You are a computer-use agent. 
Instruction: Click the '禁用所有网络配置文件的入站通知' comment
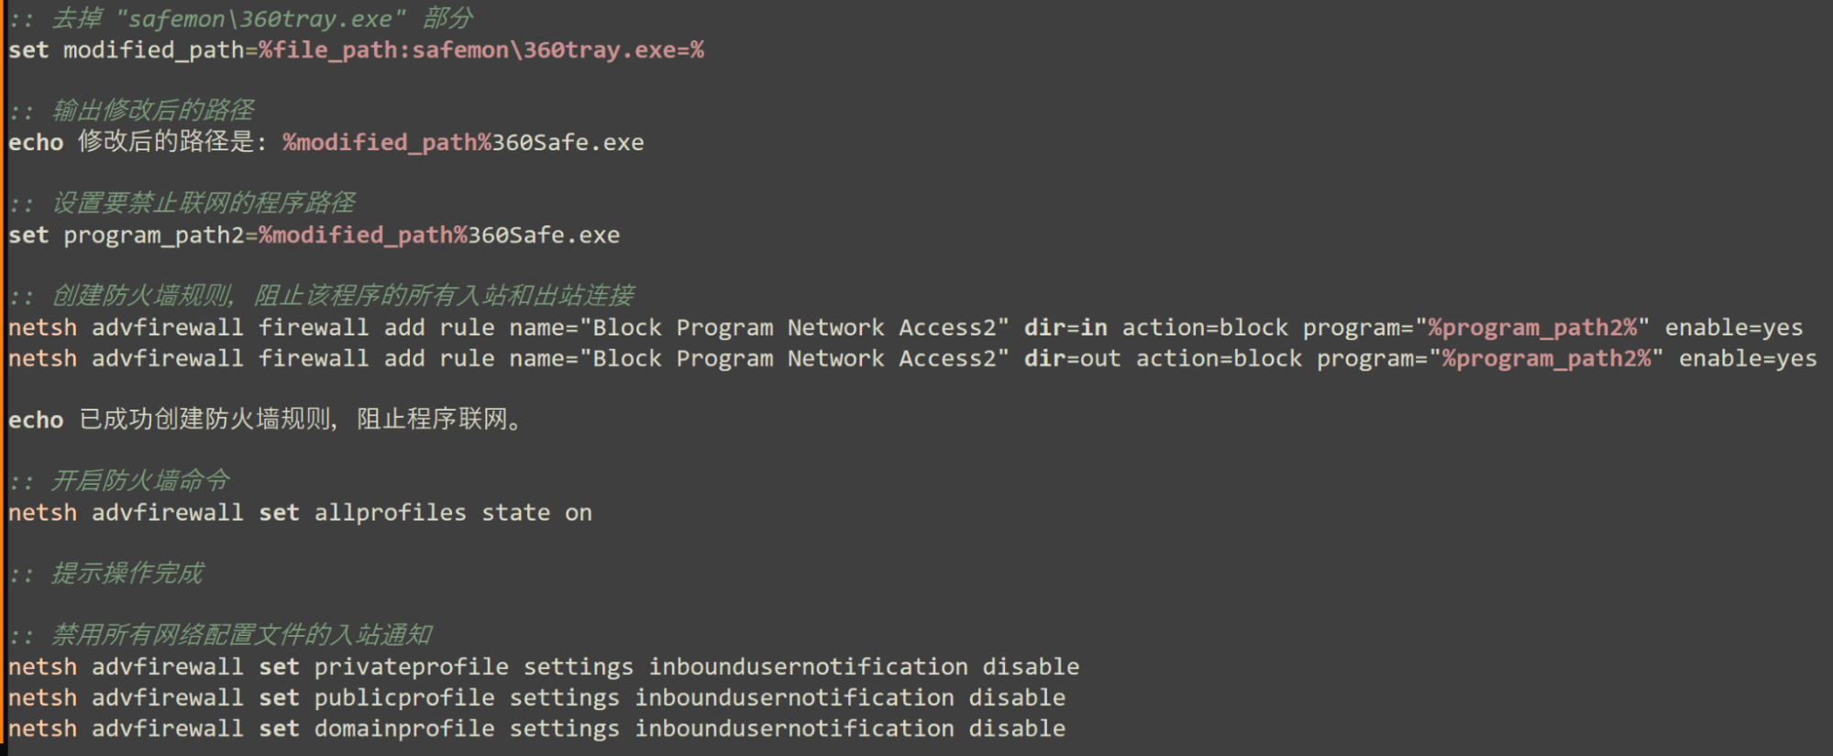241,635
